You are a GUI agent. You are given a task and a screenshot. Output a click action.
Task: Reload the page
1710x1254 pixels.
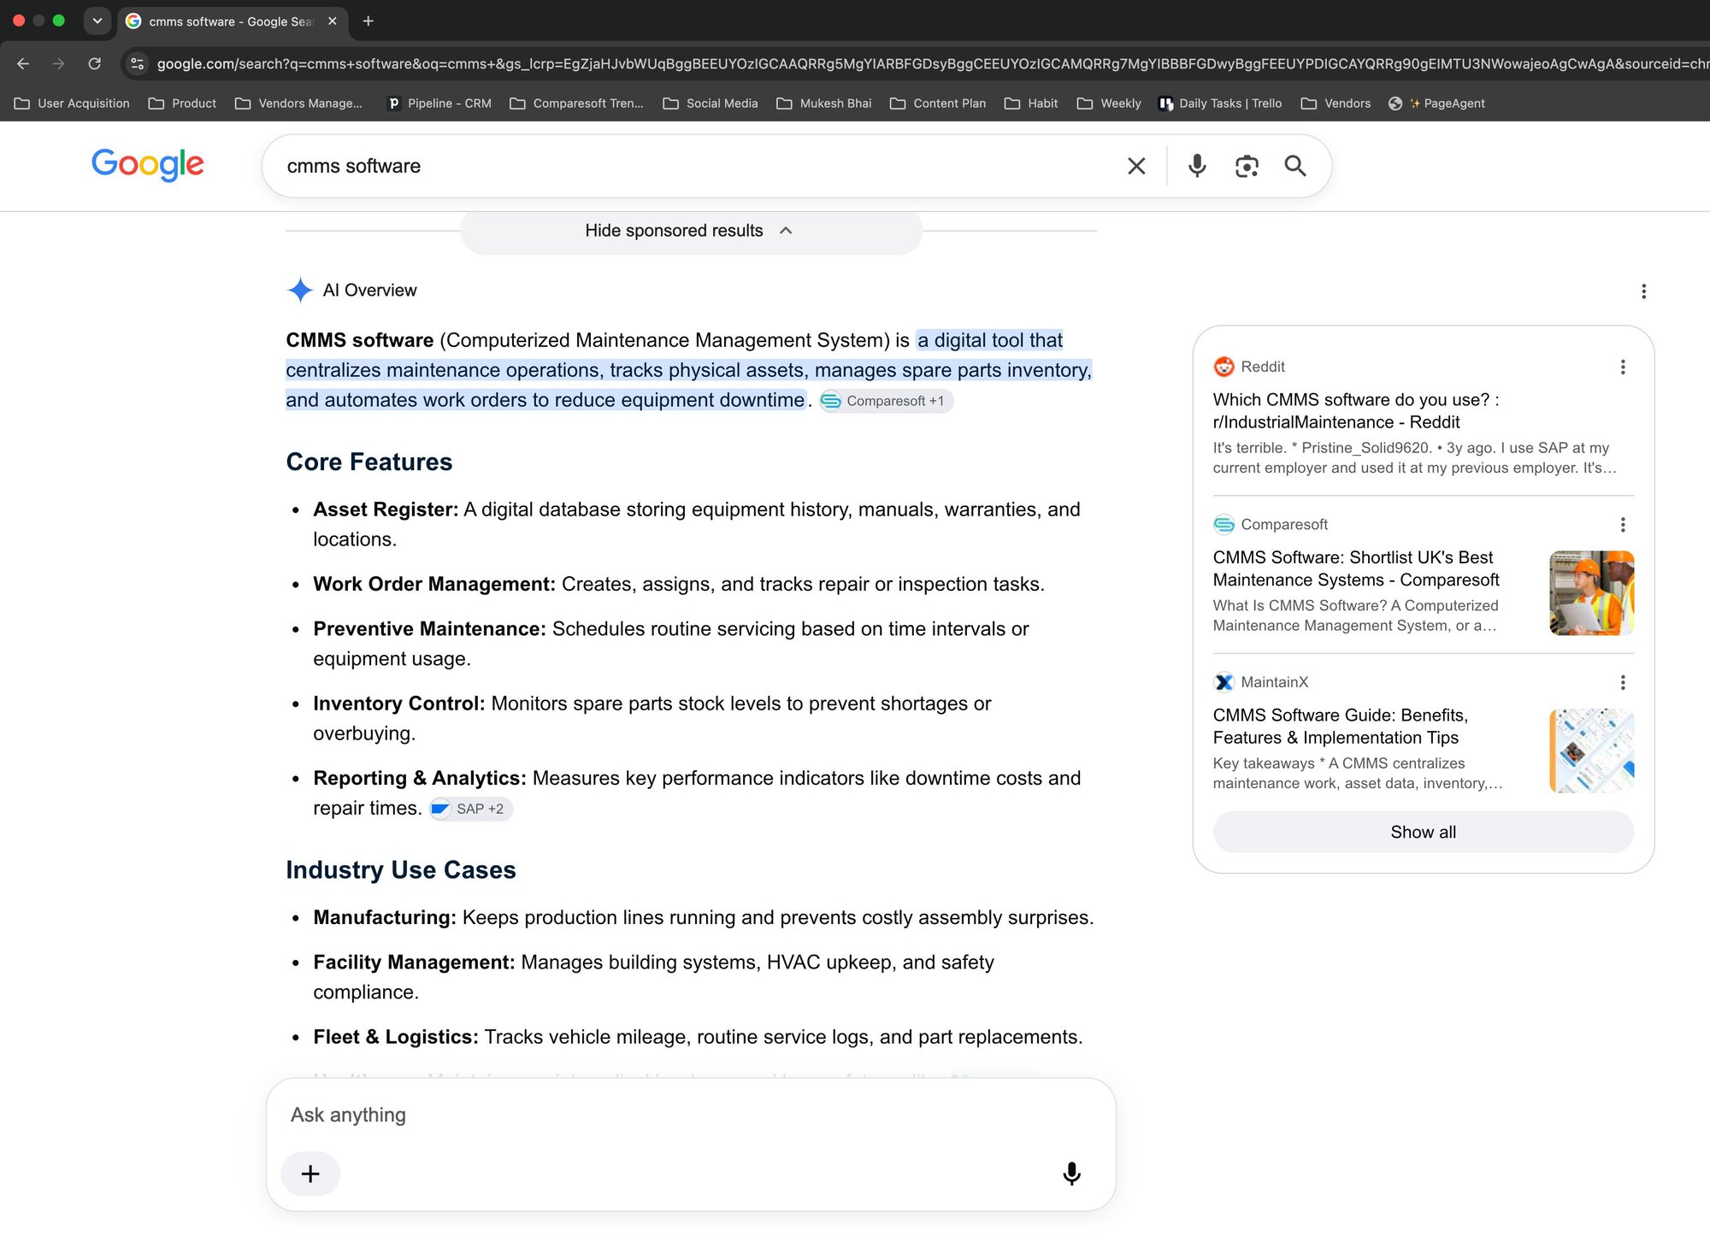tap(95, 63)
